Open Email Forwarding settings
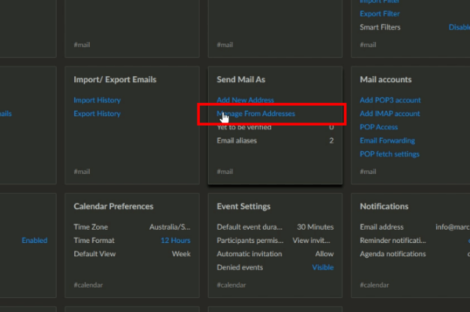This screenshot has width=470, height=312. 387,140
